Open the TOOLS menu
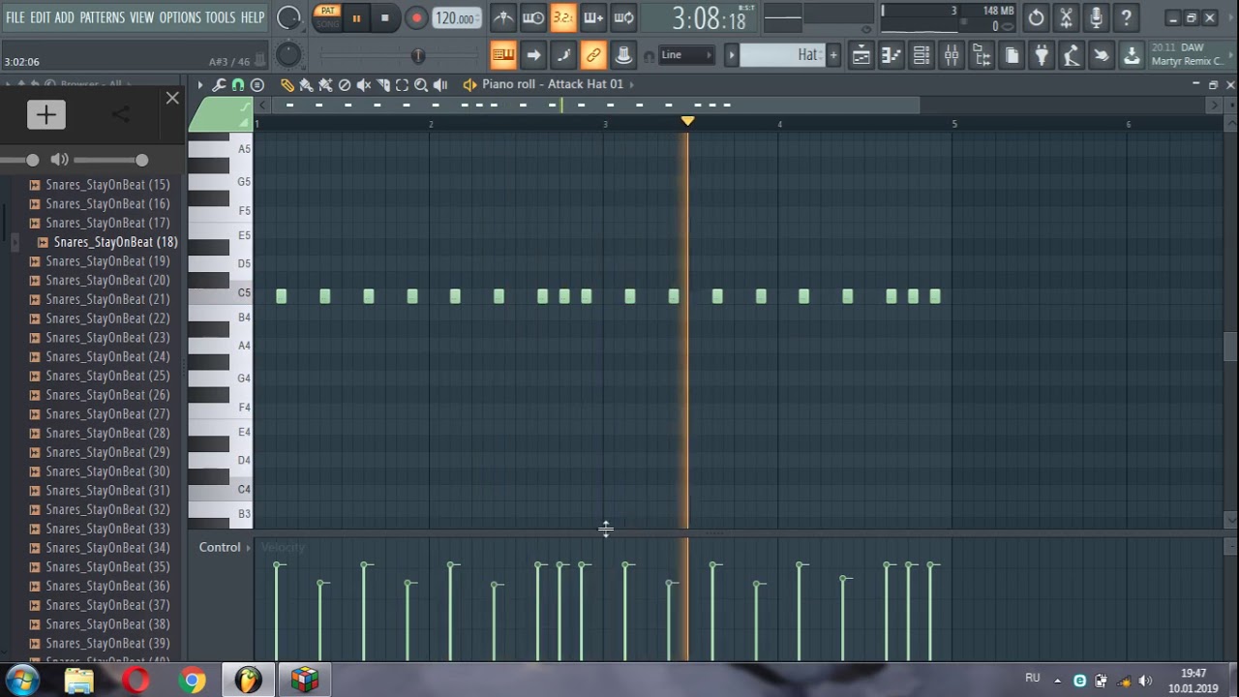The width and height of the screenshot is (1239, 697). 220,17
